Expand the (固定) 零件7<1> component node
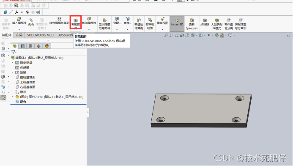 point(13,97)
